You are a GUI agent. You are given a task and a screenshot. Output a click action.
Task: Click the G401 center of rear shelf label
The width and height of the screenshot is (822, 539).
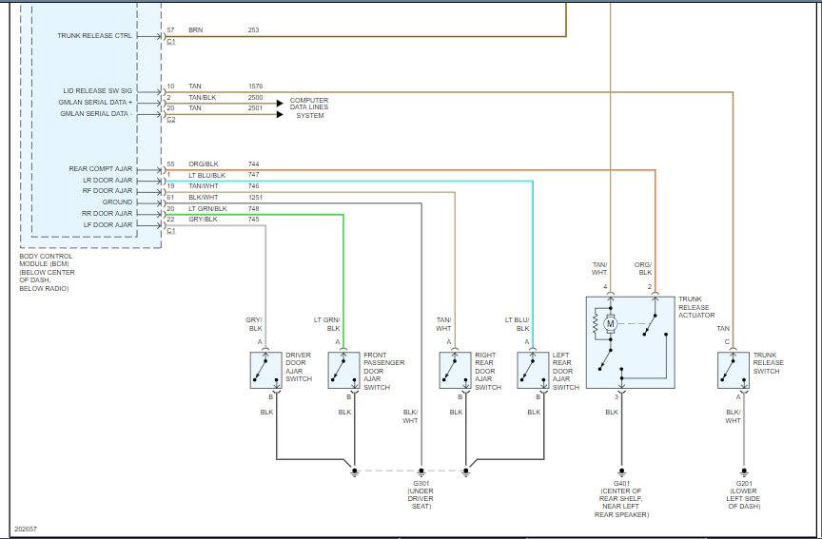[621, 499]
